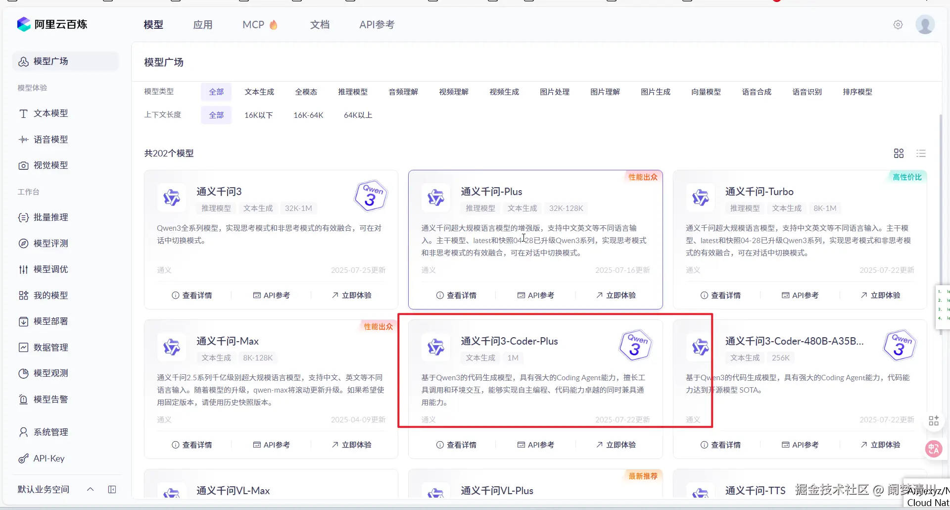Click the 模型调优 sliders icon
The height and width of the screenshot is (510, 950).
pyautogui.click(x=23, y=269)
